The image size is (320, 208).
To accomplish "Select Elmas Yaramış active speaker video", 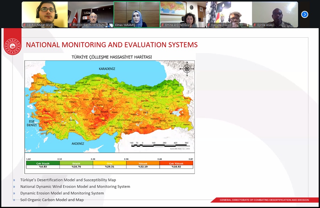I will click(137, 14).
